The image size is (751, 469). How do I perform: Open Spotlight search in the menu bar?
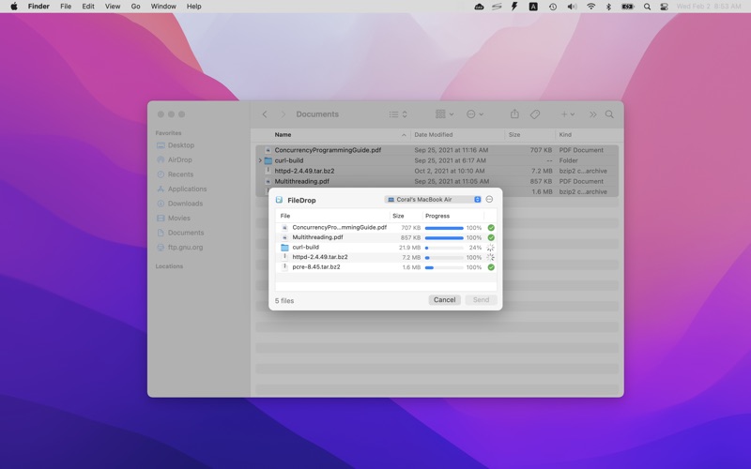(x=647, y=7)
